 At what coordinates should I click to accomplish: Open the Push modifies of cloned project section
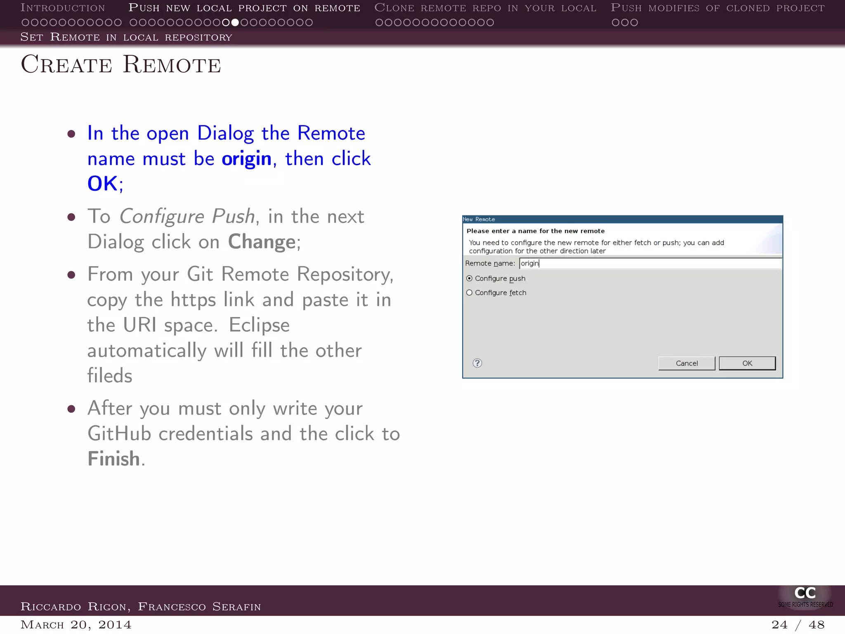(718, 8)
